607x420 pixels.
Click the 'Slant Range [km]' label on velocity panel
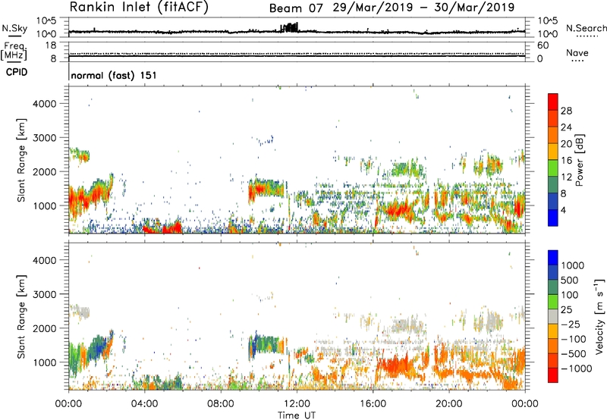[x=21, y=316]
